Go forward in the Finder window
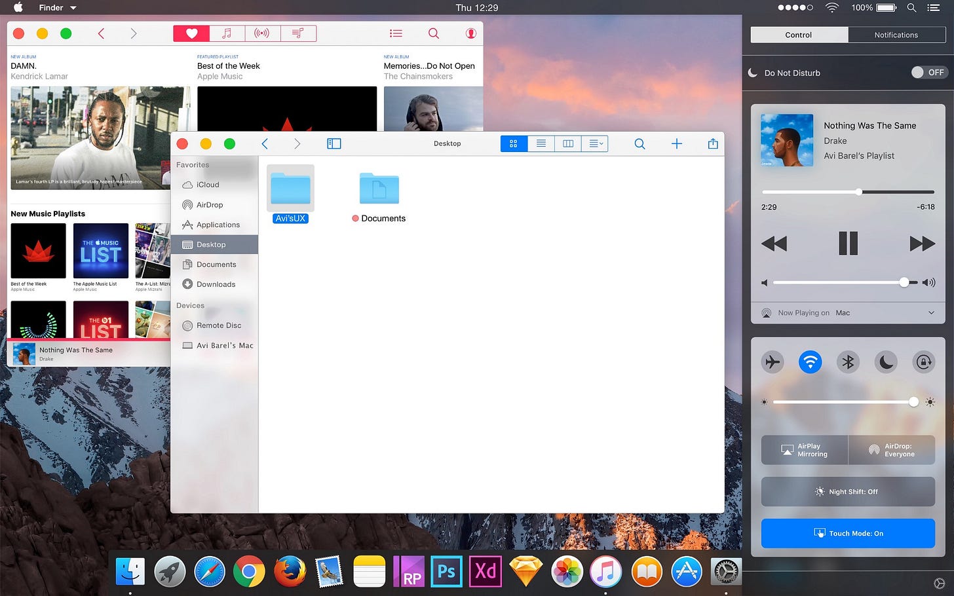 click(297, 143)
